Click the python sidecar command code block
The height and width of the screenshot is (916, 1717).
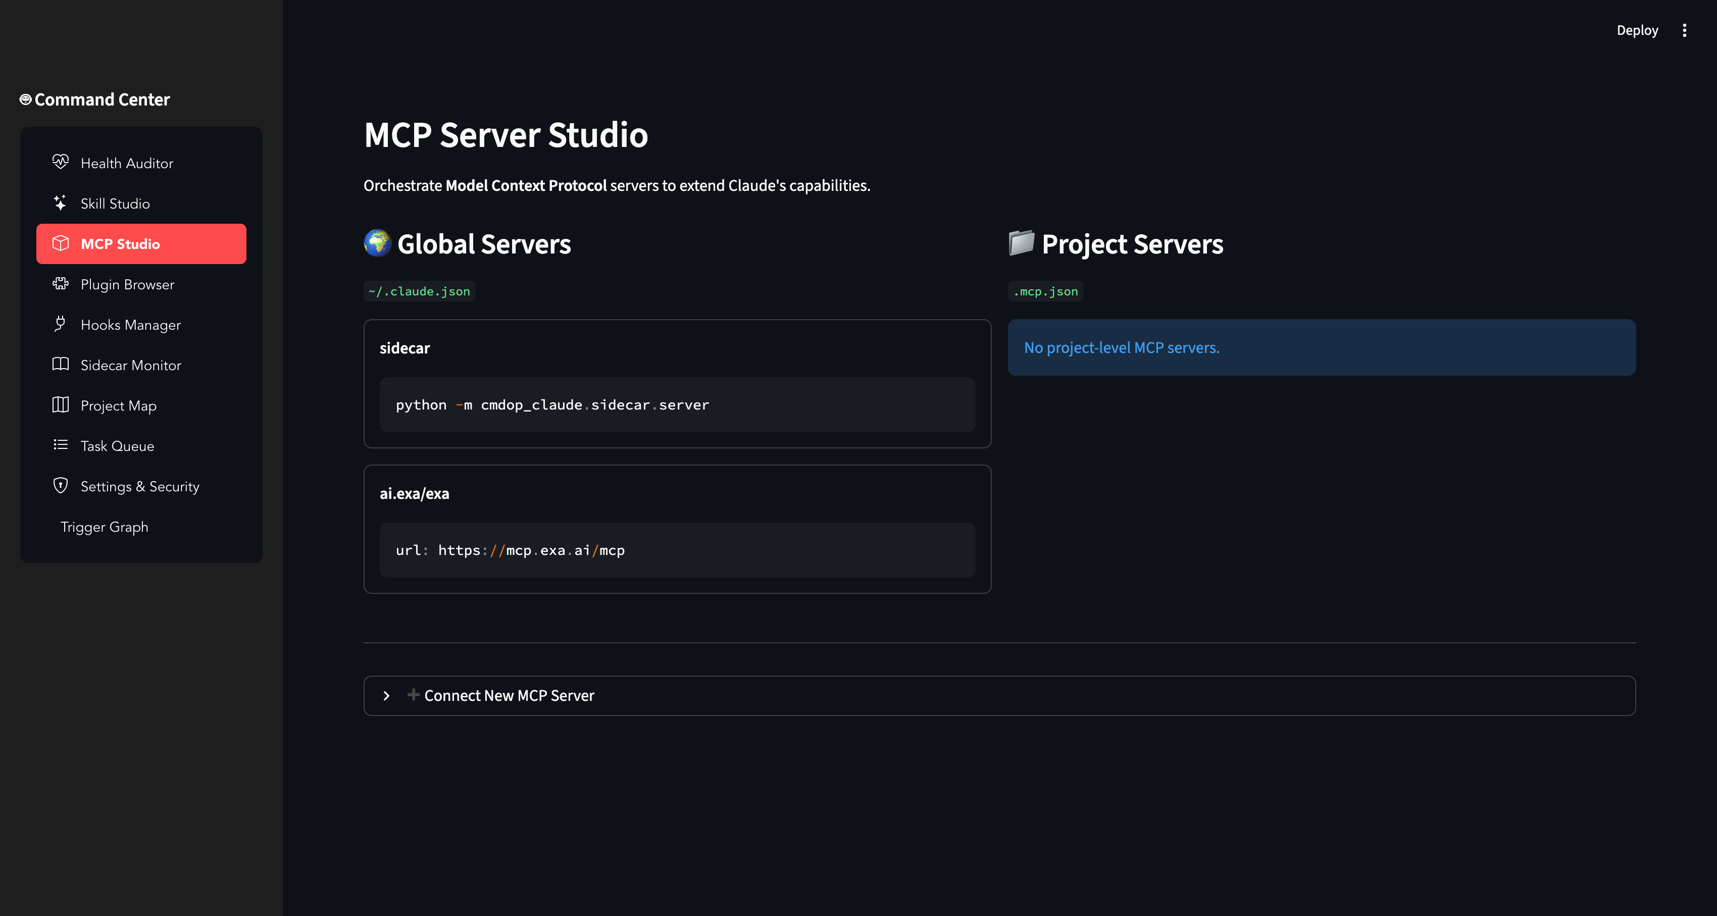click(x=677, y=404)
